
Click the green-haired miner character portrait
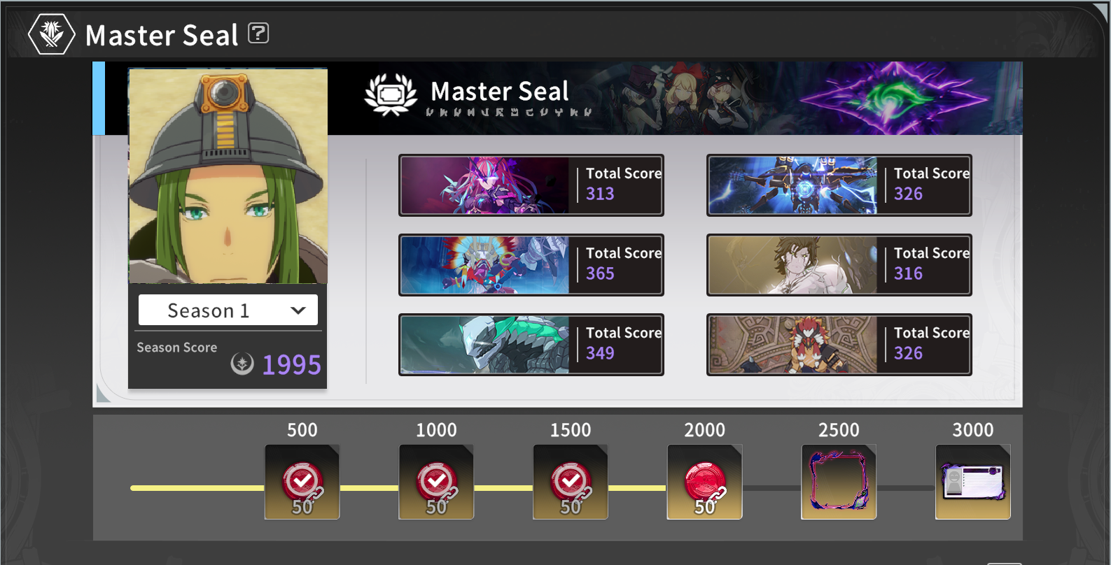point(228,176)
